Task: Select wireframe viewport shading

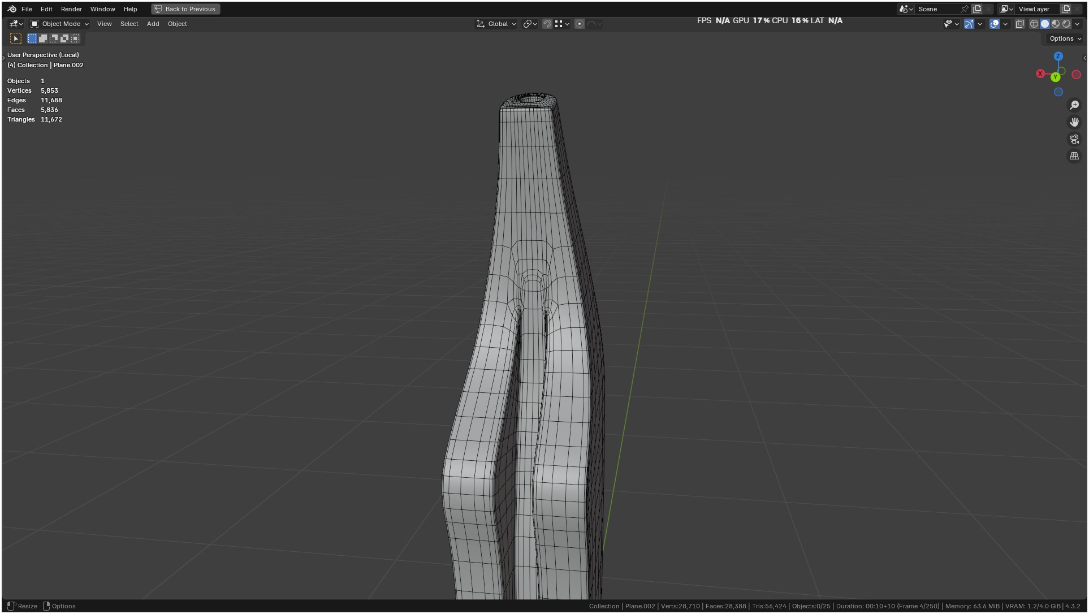Action: coord(1034,24)
